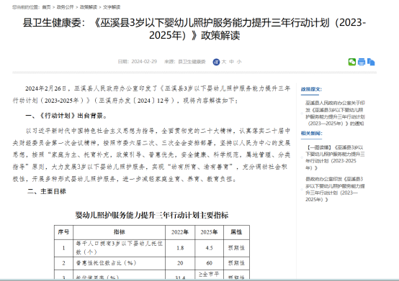Screen dimensions: 399x281
Task: Click the 相关新闻 sidebar heading
Action: point(311,133)
